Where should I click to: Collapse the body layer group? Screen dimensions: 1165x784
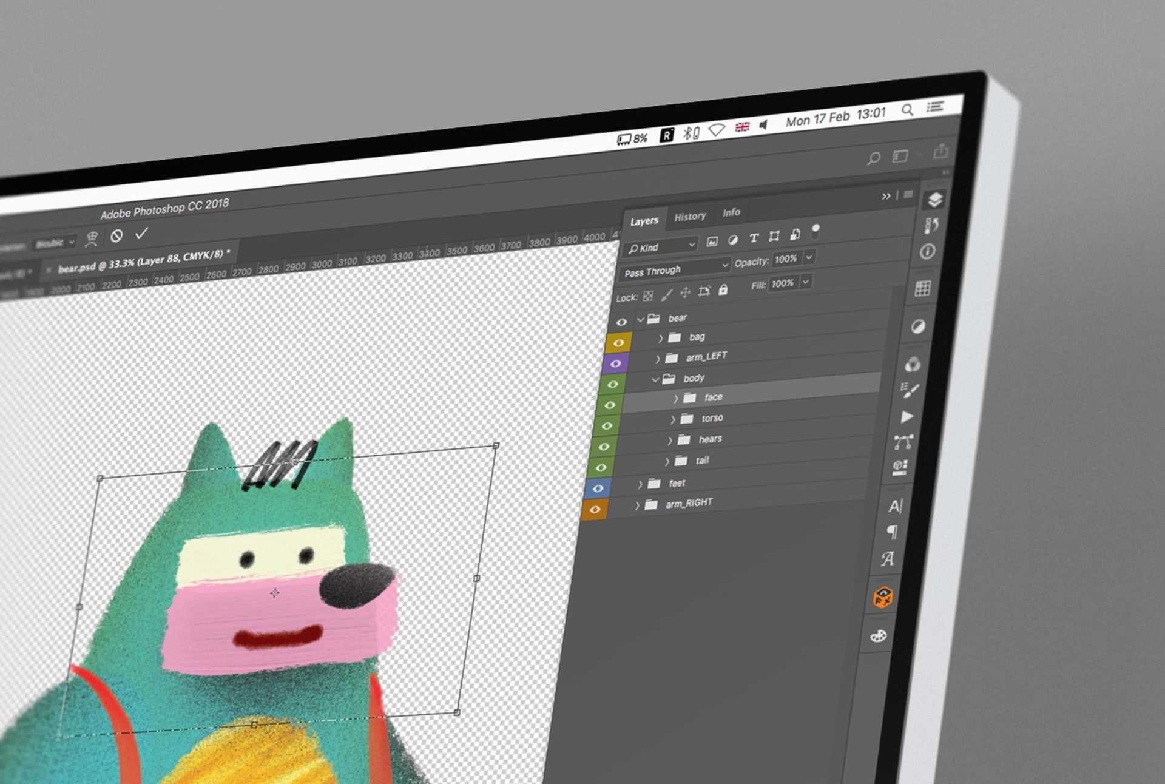(x=655, y=380)
